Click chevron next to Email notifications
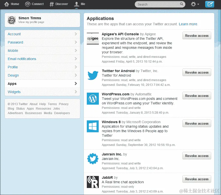This screenshot has height=195, width=221. (76, 59)
